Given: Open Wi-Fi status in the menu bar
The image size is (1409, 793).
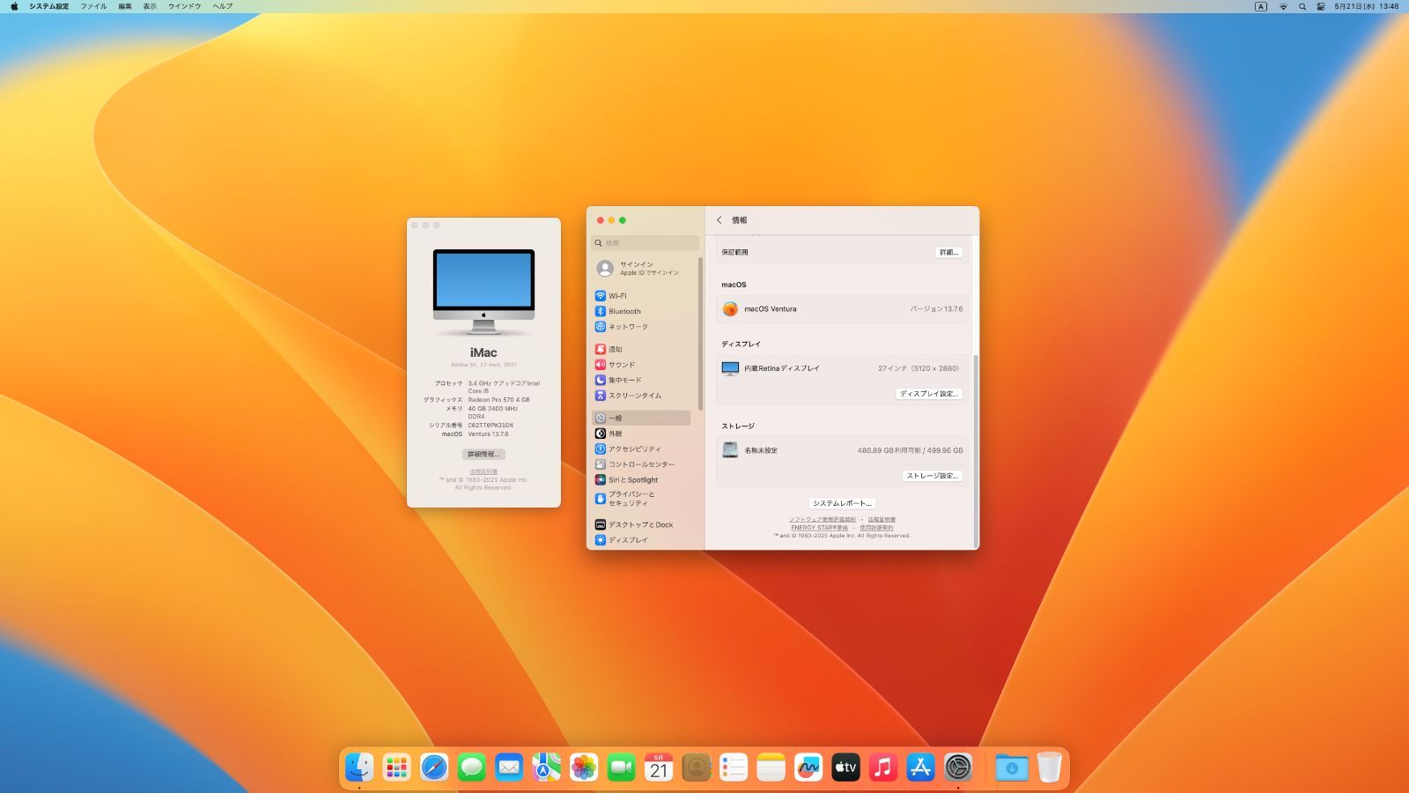Looking at the screenshot, I should pyautogui.click(x=1283, y=6).
